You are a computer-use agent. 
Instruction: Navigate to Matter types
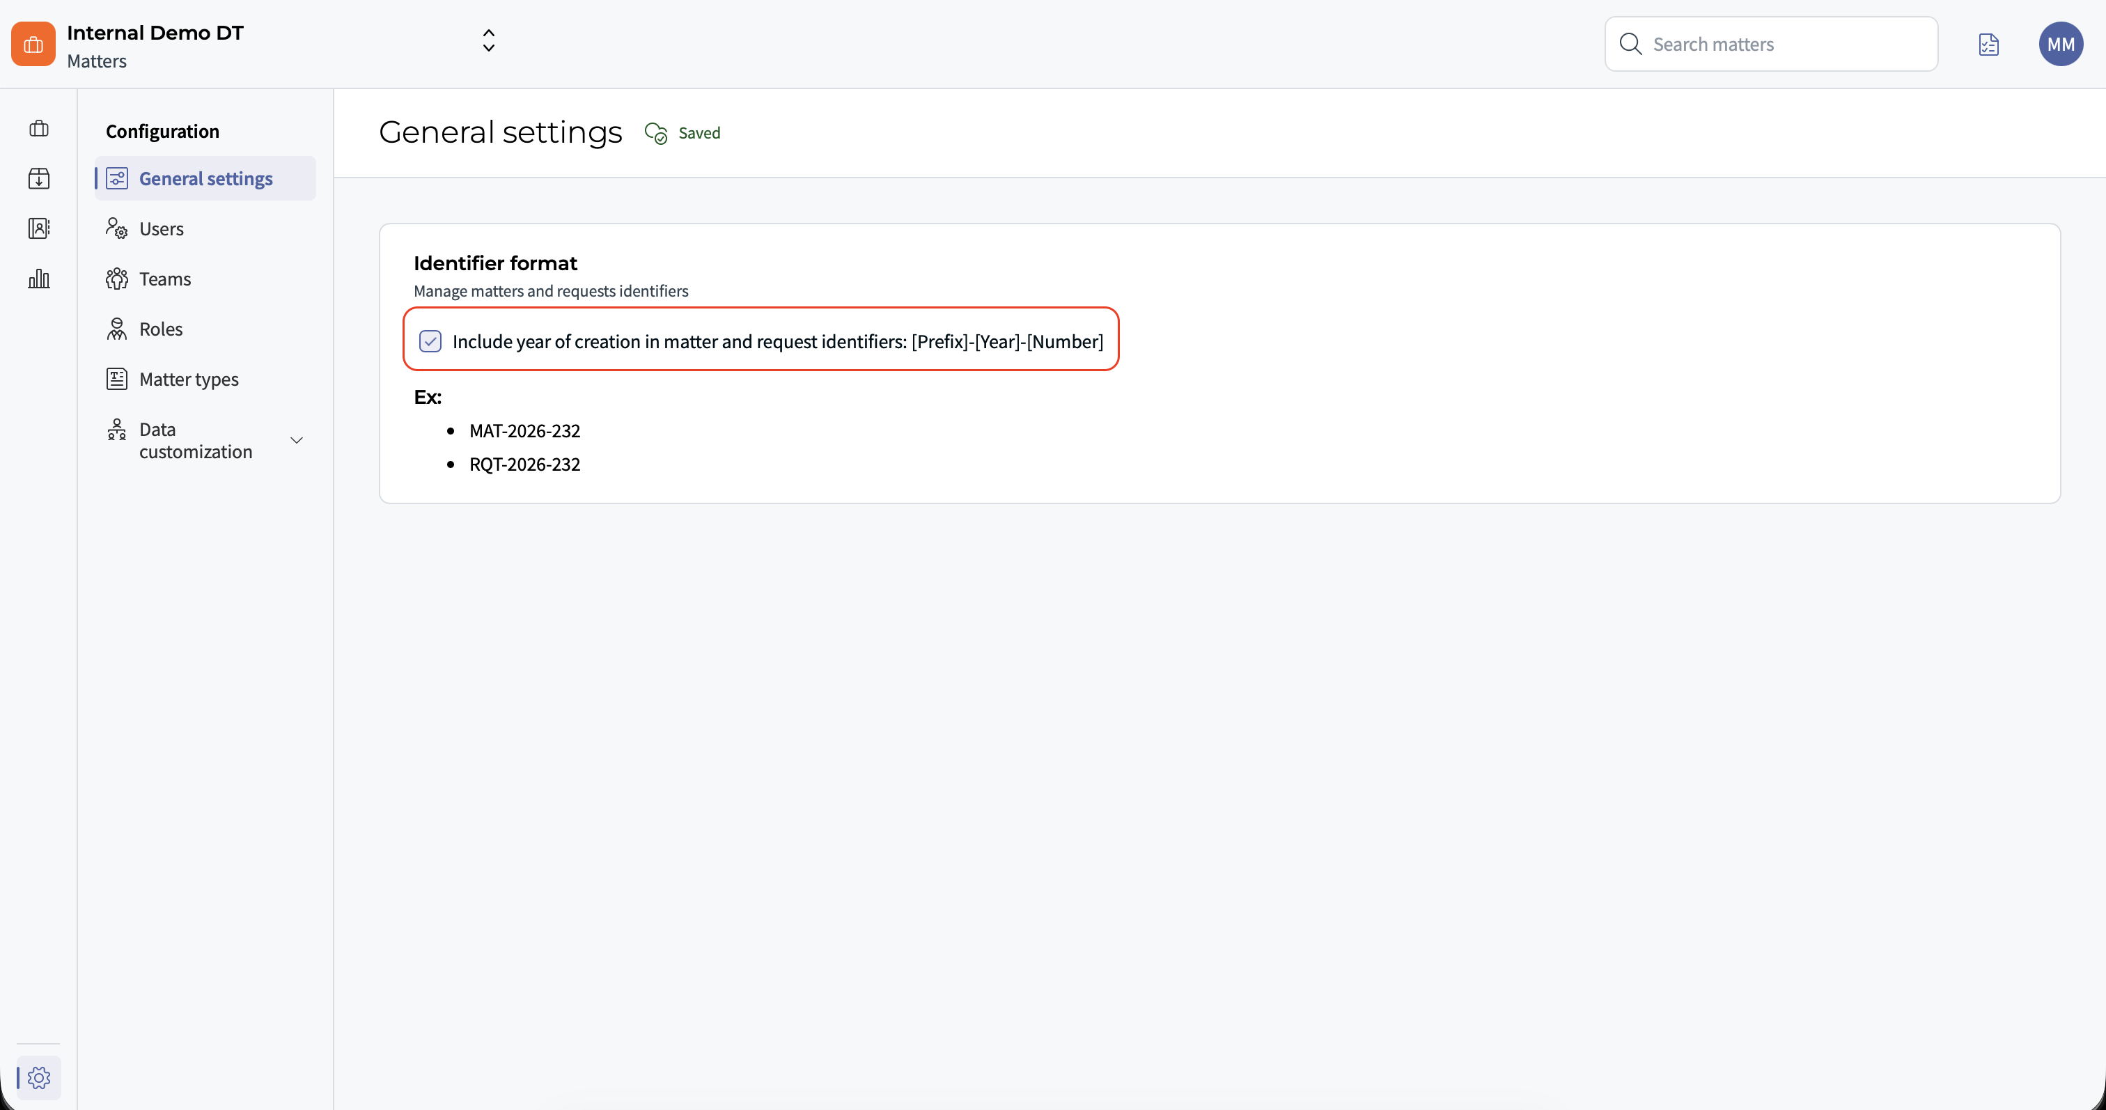click(x=188, y=380)
